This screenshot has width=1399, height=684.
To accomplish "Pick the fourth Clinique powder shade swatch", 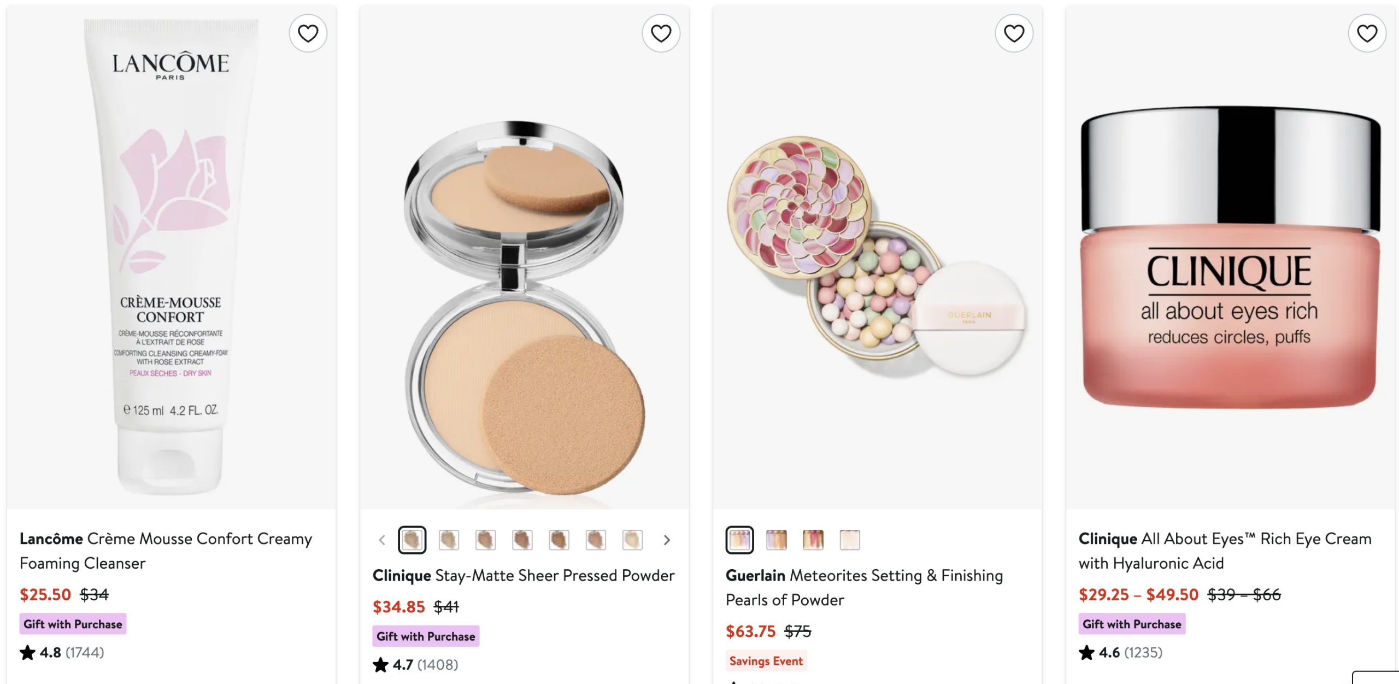I will 522,540.
